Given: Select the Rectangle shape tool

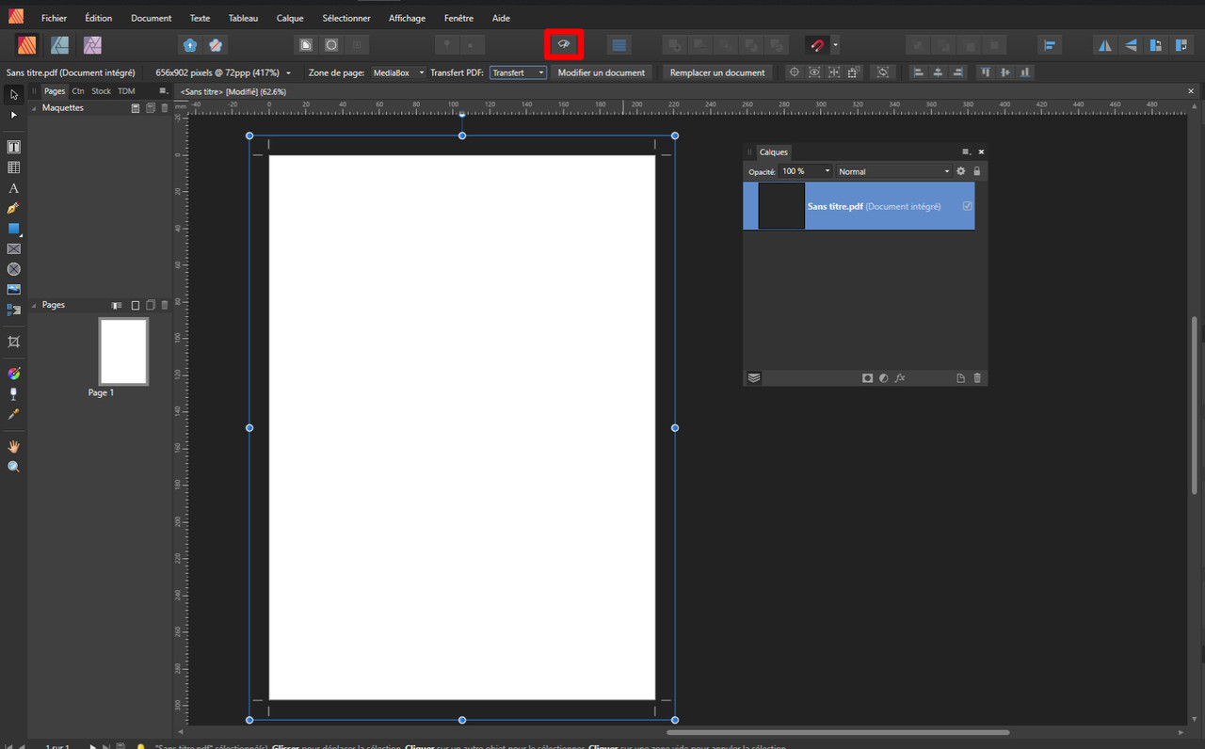Looking at the screenshot, I should point(13,229).
